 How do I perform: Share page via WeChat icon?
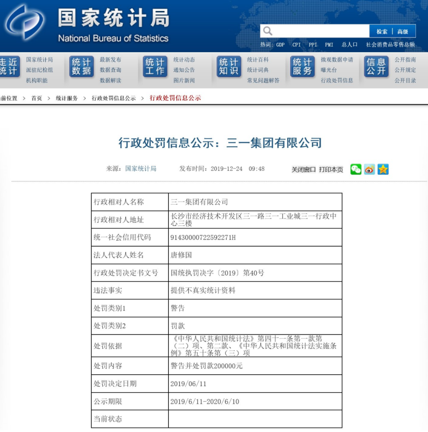click(x=355, y=169)
